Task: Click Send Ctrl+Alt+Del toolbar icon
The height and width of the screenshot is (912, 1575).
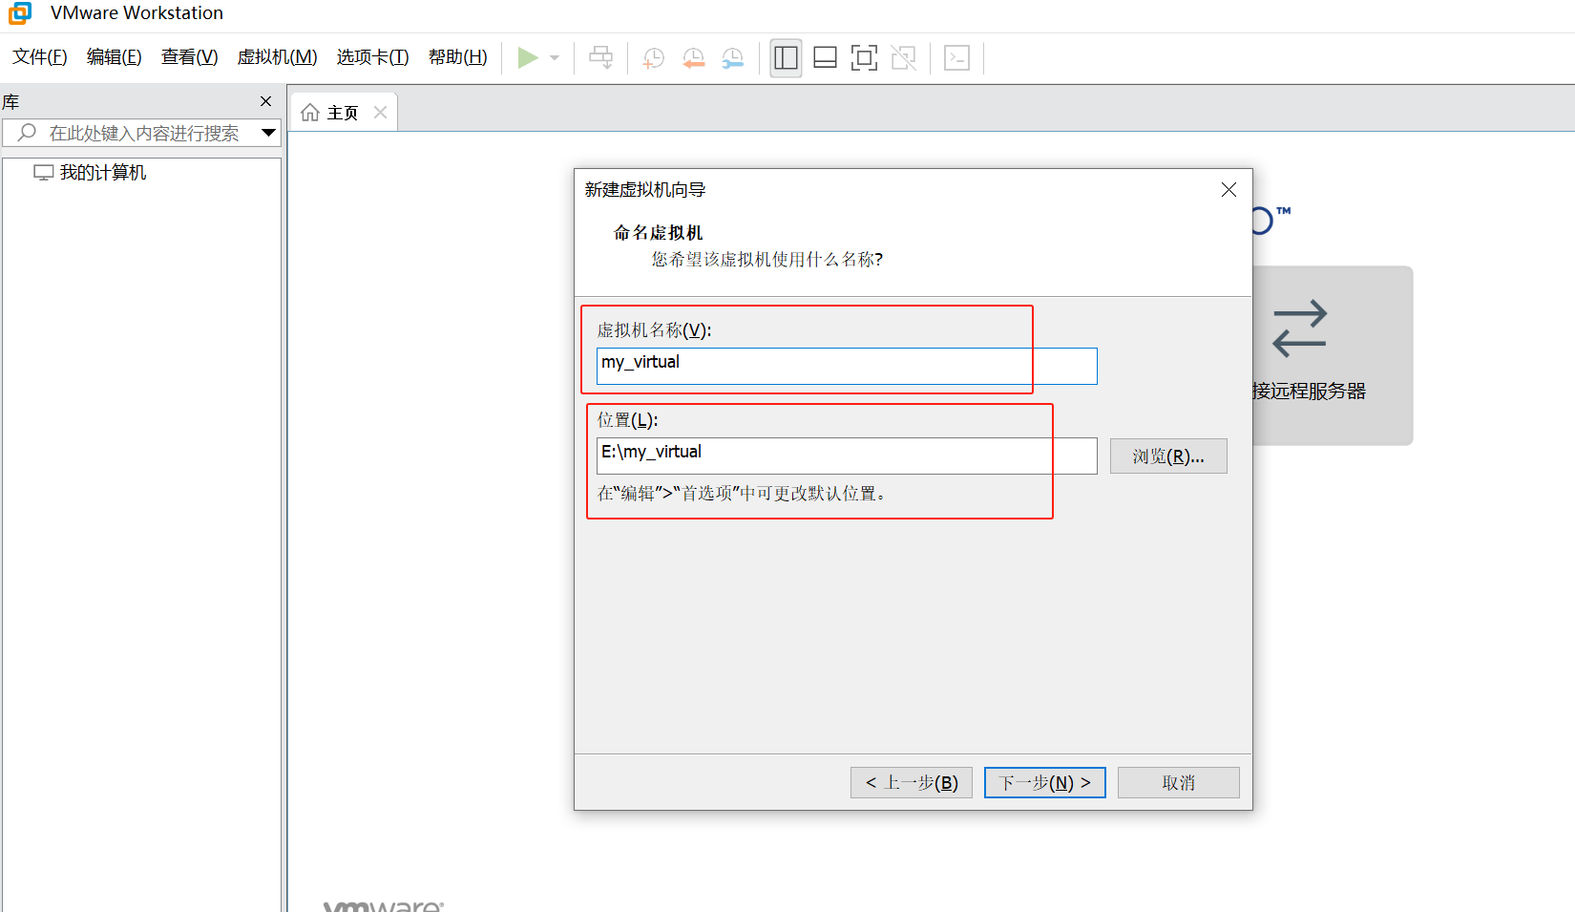Action: click(x=601, y=58)
